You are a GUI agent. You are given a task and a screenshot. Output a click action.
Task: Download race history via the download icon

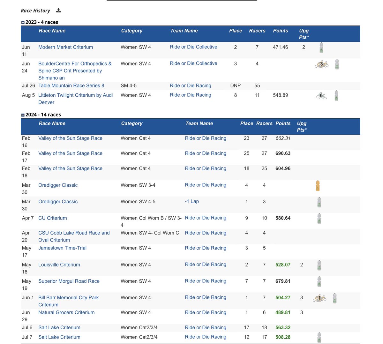(58, 10)
